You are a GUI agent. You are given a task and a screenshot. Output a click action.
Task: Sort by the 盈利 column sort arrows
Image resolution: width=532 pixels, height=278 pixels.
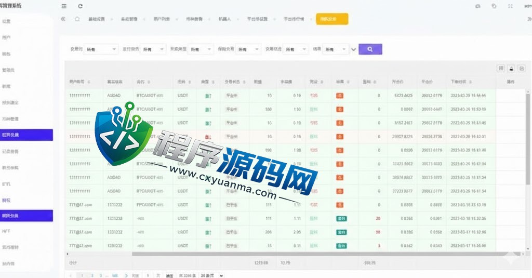point(375,82)
